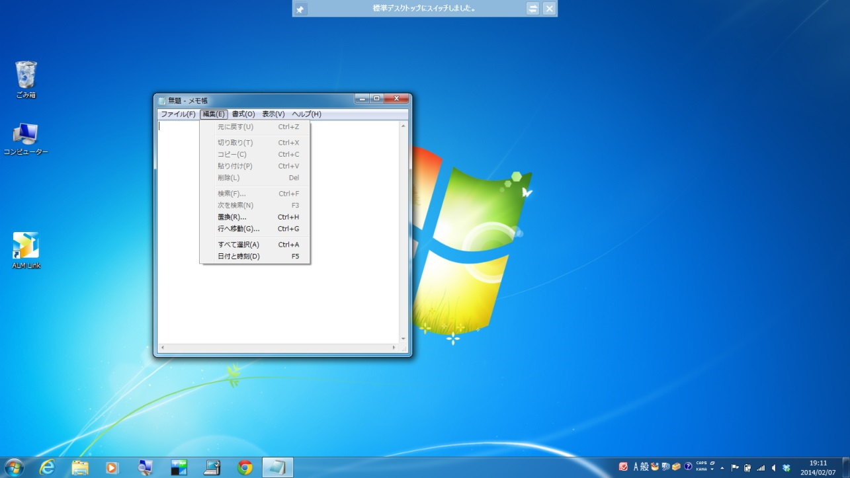Click the volume speaker tray icon
Viewport: 850px width, 478px height.
pos(773,467)
